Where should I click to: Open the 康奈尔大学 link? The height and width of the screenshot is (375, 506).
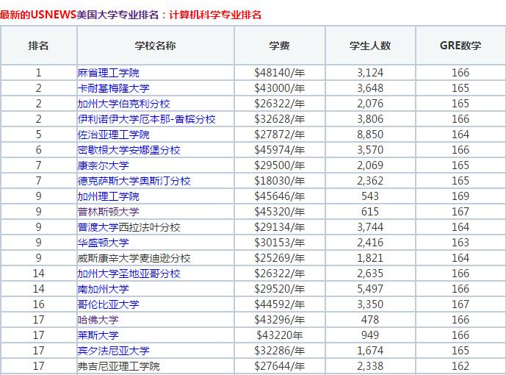(x=103, y=165)
